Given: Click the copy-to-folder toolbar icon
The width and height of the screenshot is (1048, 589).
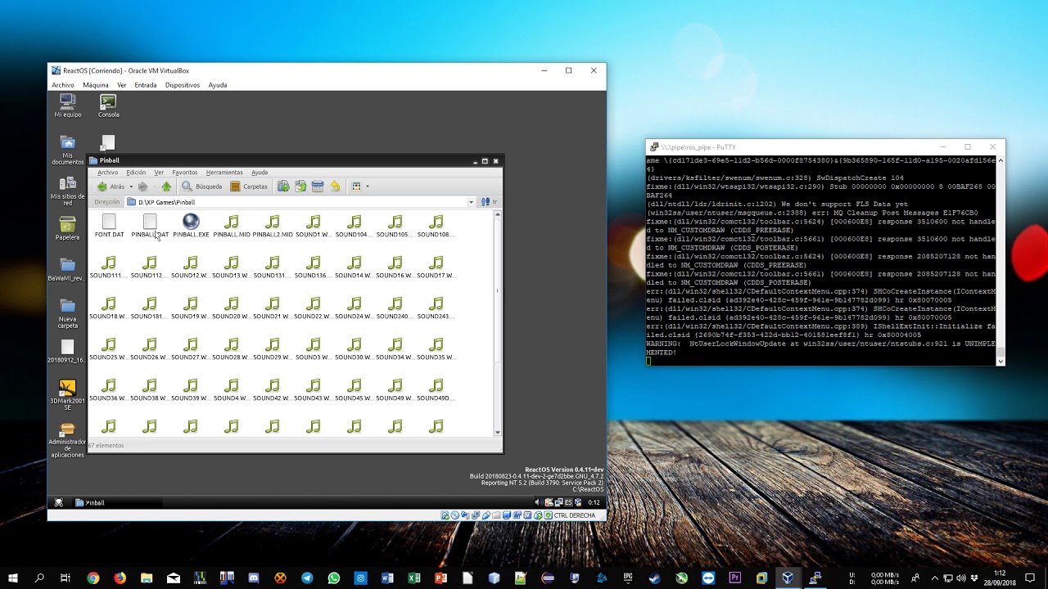Looking at the screenshot, I should pos(300,187).
